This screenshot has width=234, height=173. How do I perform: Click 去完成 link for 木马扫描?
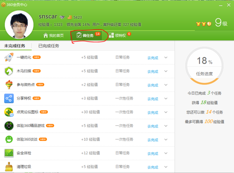pos(152,71)
